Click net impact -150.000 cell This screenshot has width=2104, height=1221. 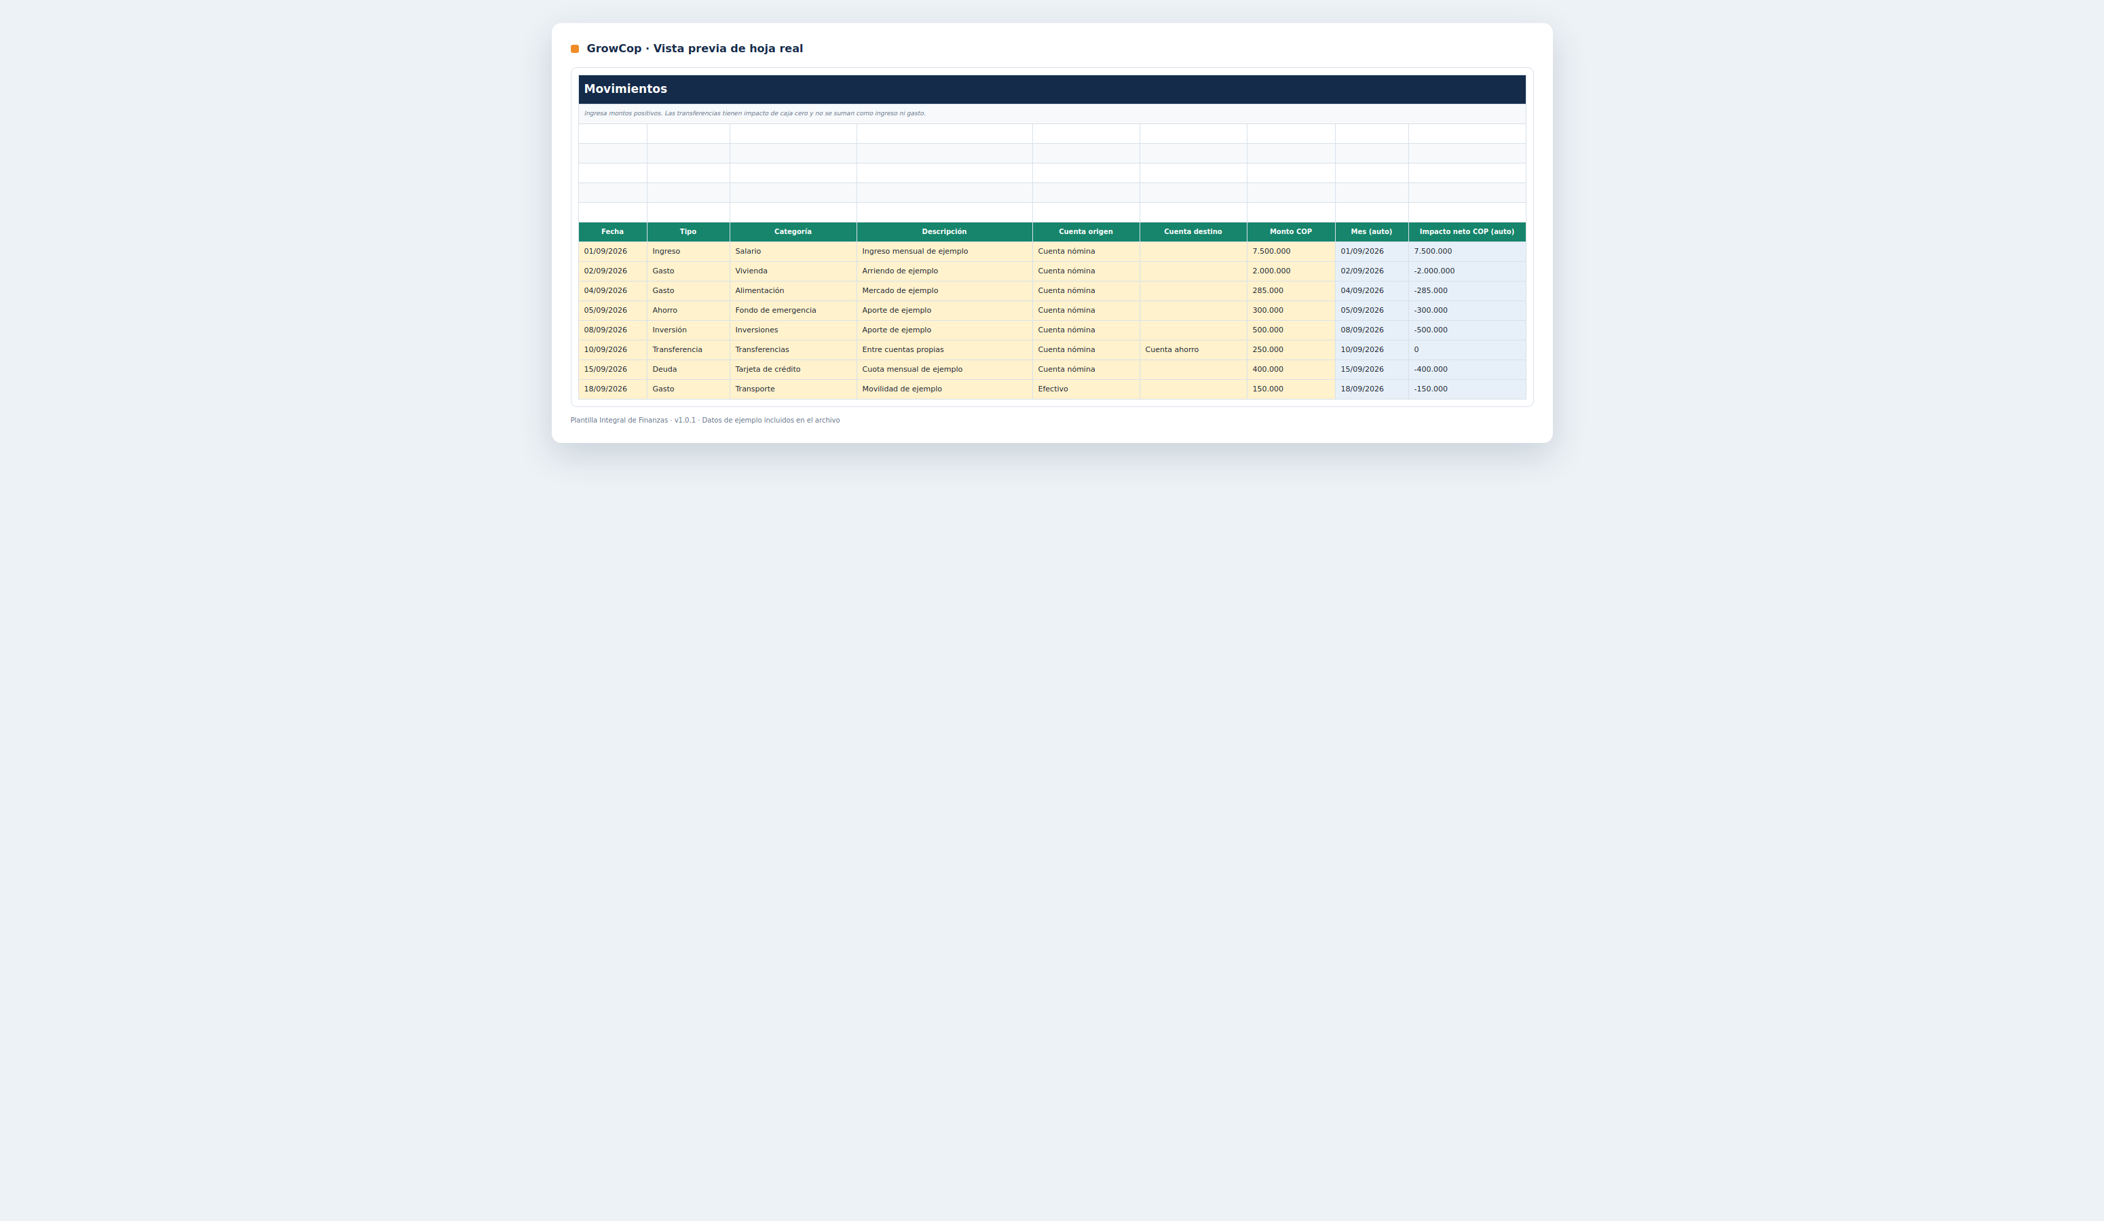[x=1467, y=389]
